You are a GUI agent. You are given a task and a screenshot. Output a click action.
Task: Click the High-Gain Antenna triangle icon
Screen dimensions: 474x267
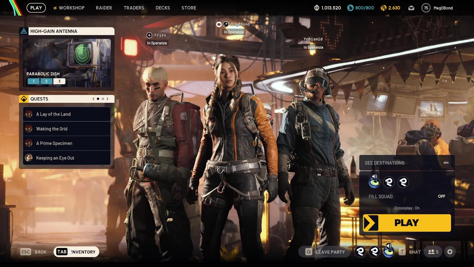pos(24,31)
